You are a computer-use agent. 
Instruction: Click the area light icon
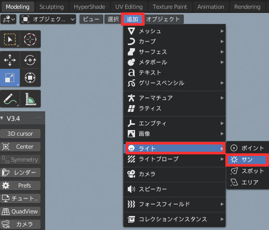click(x=234, y=182)
